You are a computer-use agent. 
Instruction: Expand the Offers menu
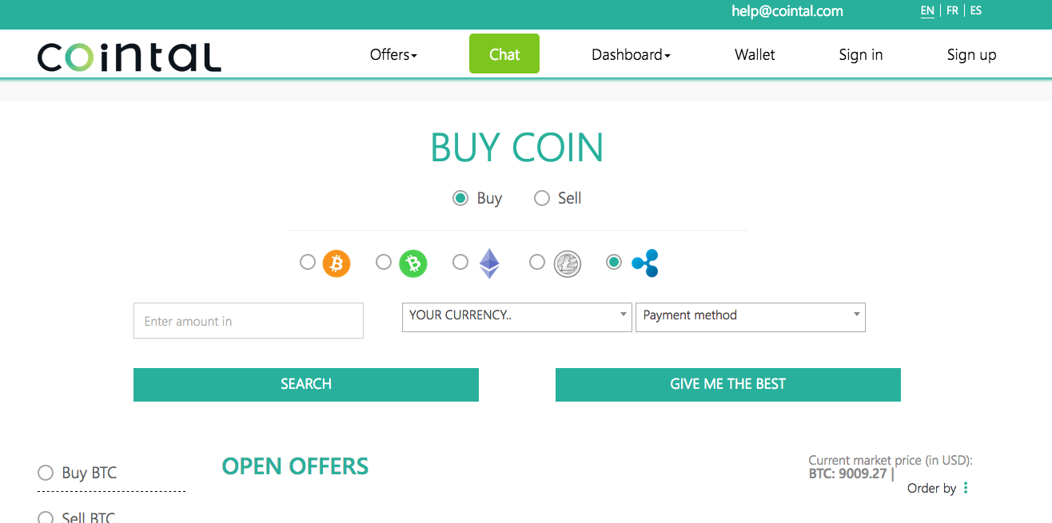(393, 54)
